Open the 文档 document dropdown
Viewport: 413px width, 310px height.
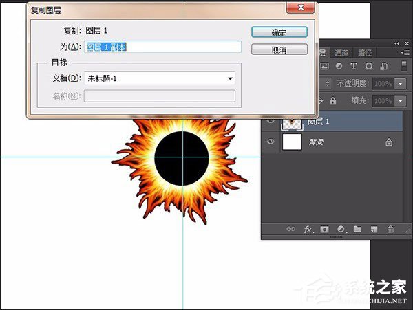click(231, 78)
